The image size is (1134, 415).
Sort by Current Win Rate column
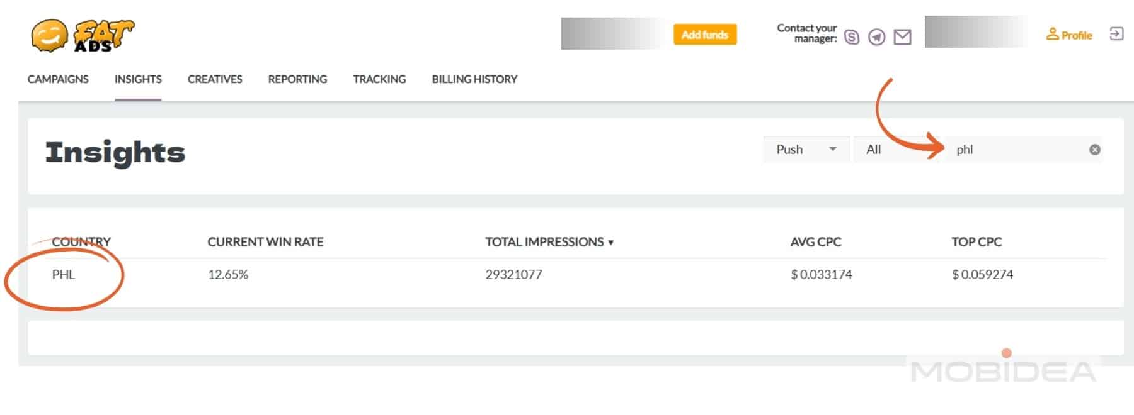click(x=265, y=242)
